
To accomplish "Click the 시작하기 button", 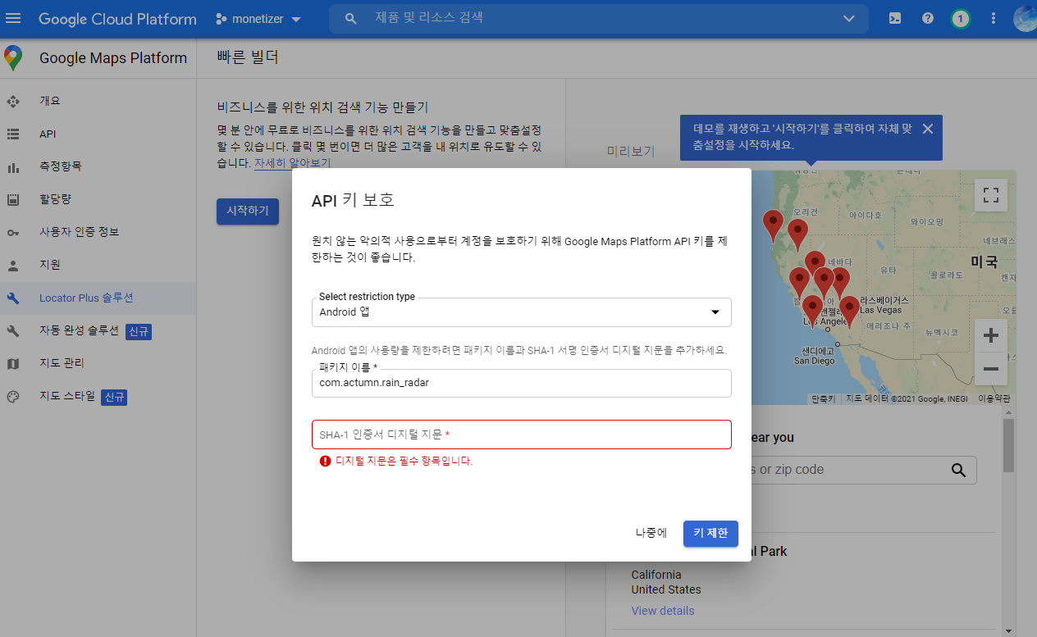I will point(248,211).
